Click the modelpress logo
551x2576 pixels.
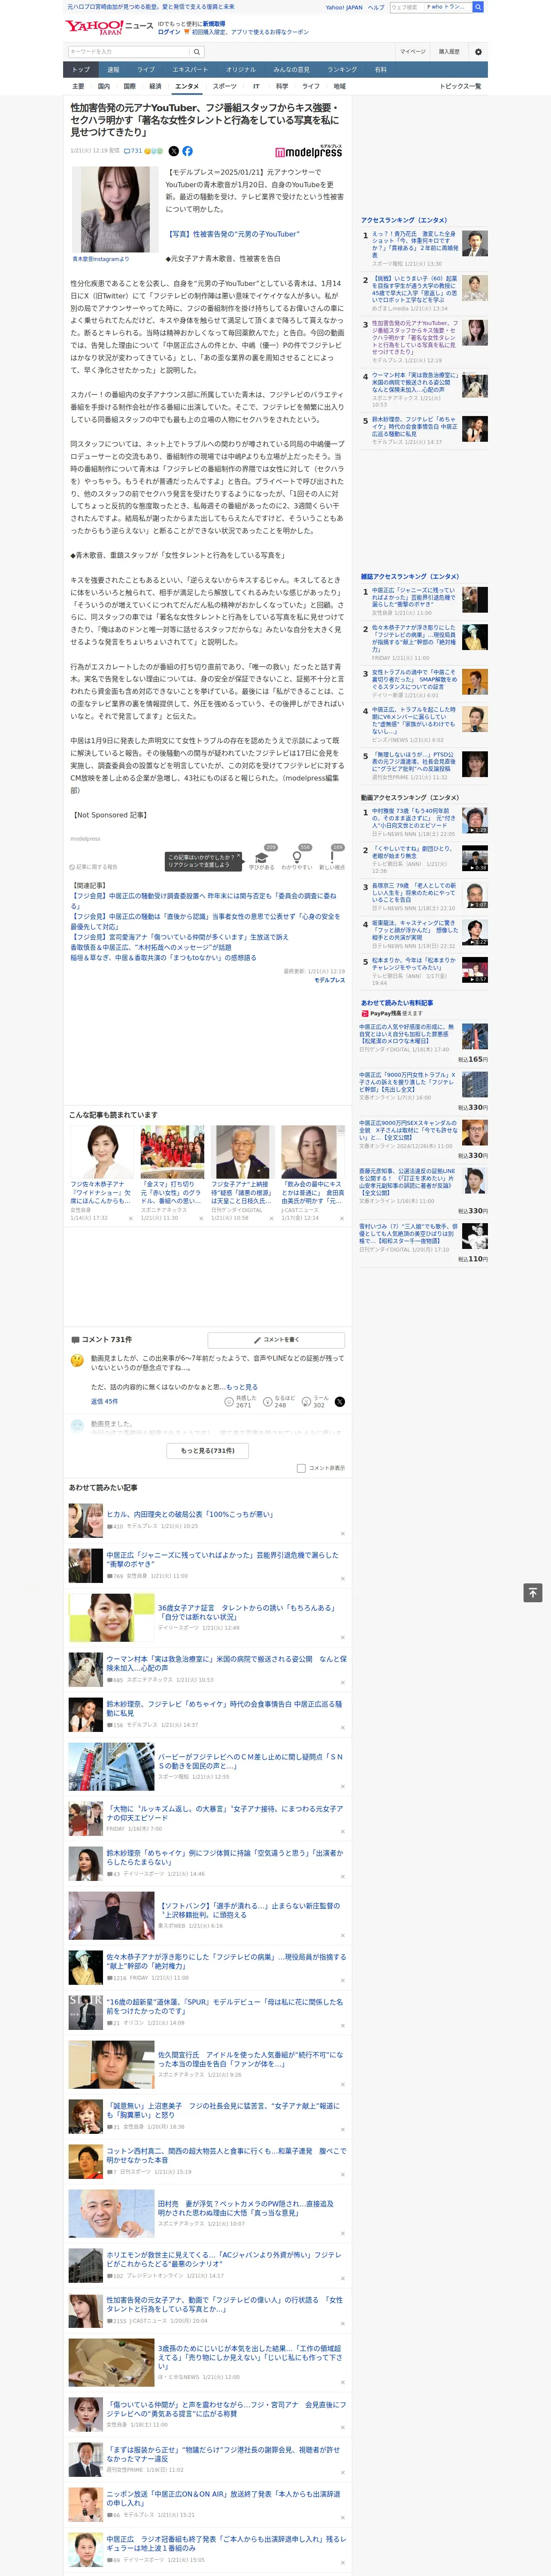point(308,152)
